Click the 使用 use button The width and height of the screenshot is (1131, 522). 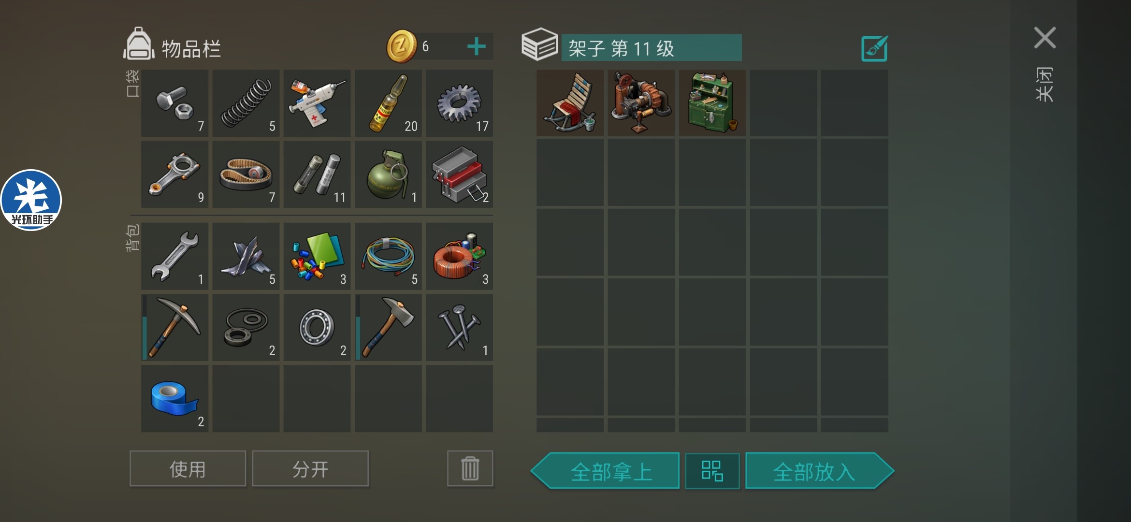pyautogui.click(x=188, y=468)
